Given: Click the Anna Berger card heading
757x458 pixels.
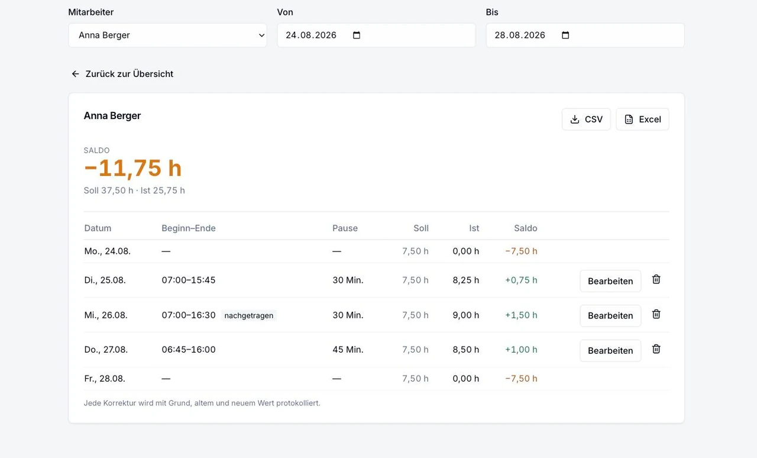Looking at the screenshot, I should tap(112, 115).
